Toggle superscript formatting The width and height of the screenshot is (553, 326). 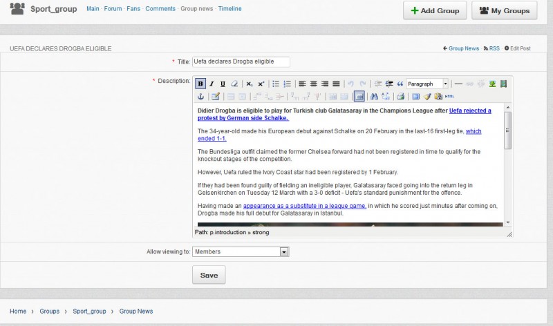(261, 84)
